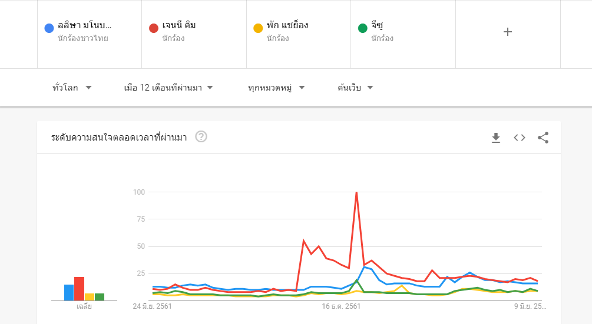This screenshot has height=324, width=592.
Task: Select the เจนนี่ คิม search term card
Action: [x=194, y=32]
